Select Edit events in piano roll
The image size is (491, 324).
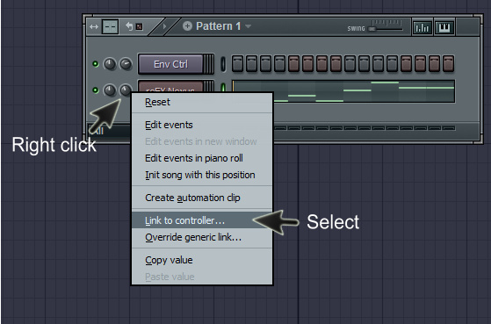point(202,158)
